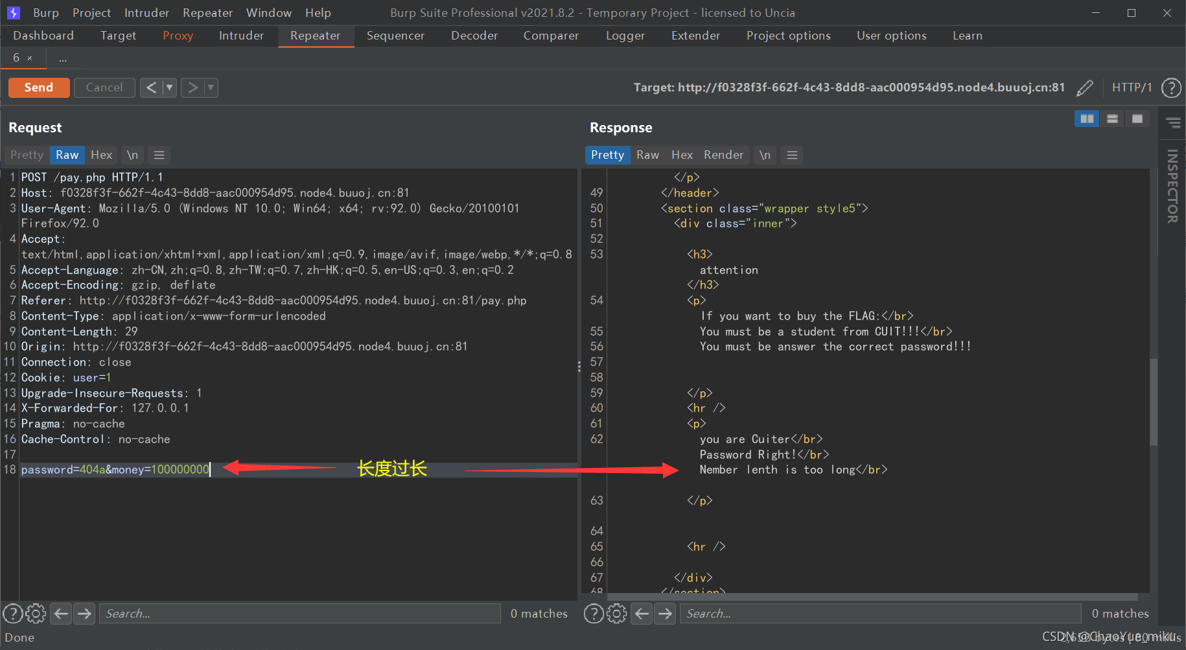Expand the forward history dropdown arrow

pos(211,87)
